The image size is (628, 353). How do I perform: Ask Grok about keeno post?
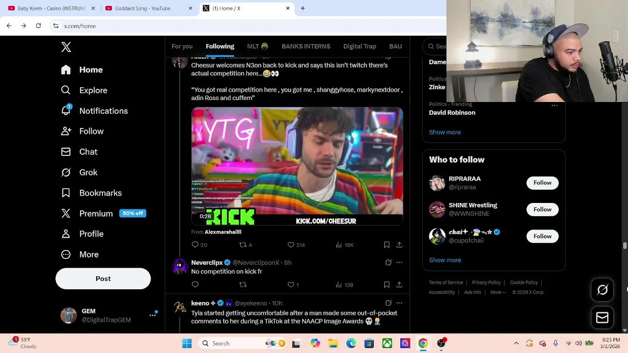click(388, 303)
